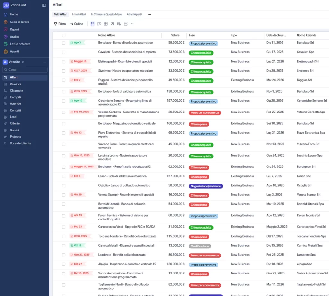Viewport: 329px width, 296px height.
Task: Sort by the Valore column header
Action: click(175, 35)
